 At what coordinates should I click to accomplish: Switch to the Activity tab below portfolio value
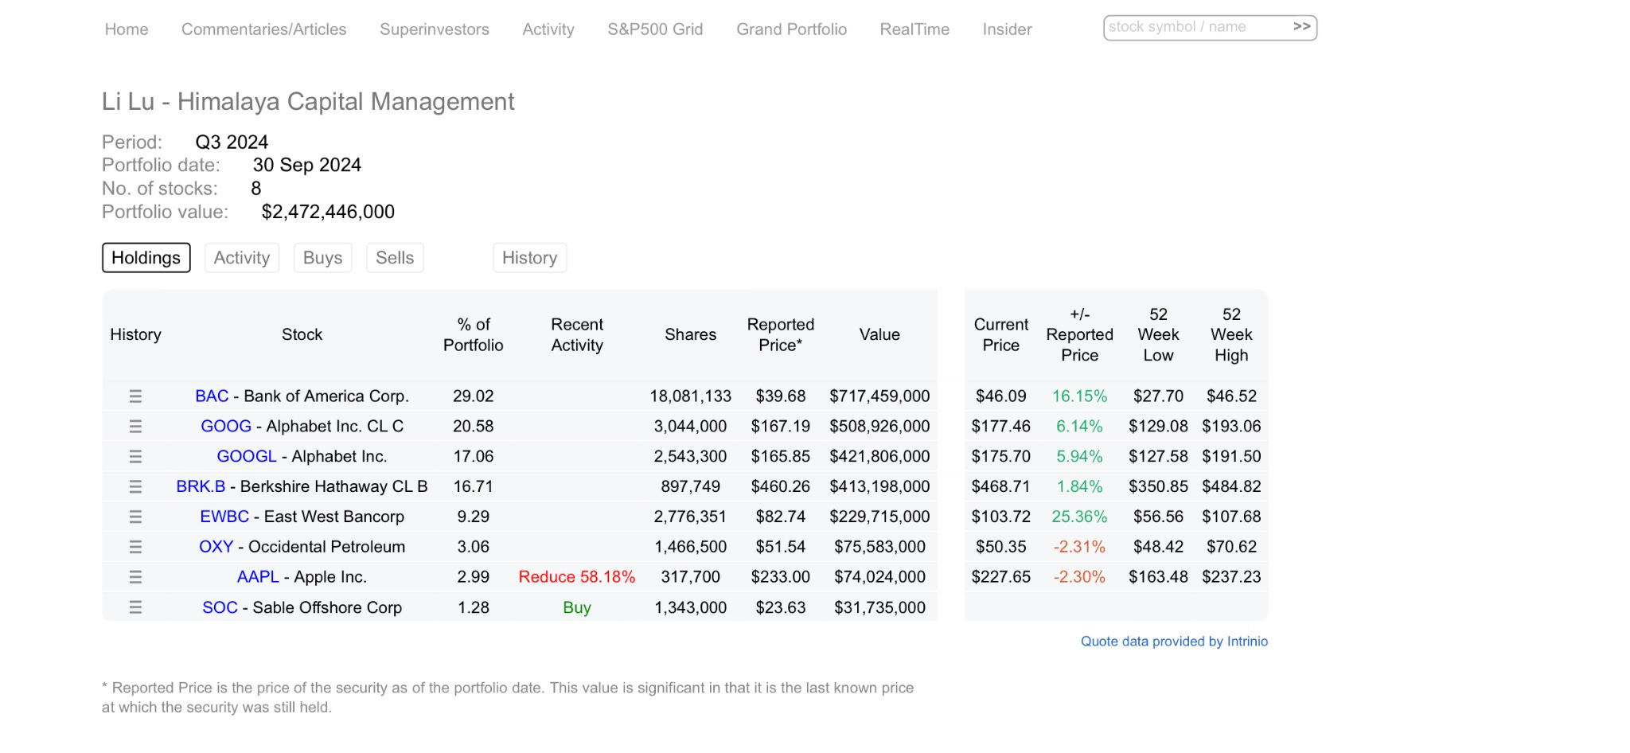(x=242, y=258)
